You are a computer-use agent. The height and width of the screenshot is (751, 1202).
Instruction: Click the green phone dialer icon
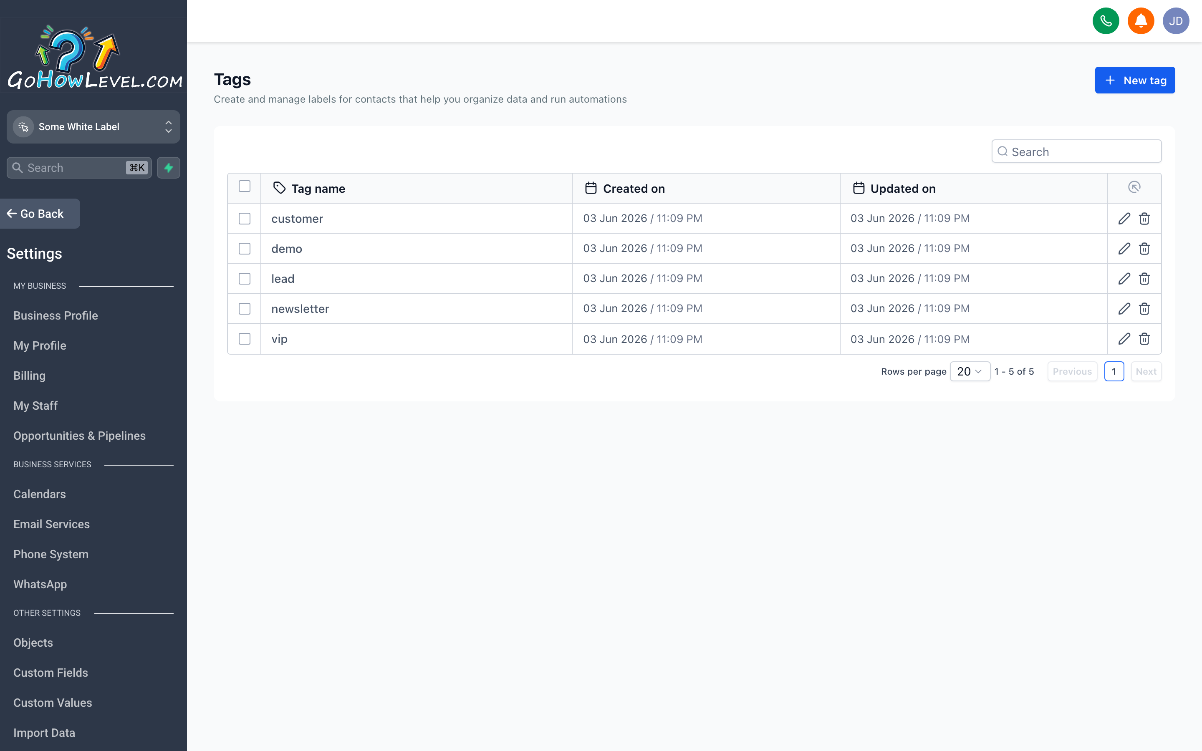tap(1106, 21)
